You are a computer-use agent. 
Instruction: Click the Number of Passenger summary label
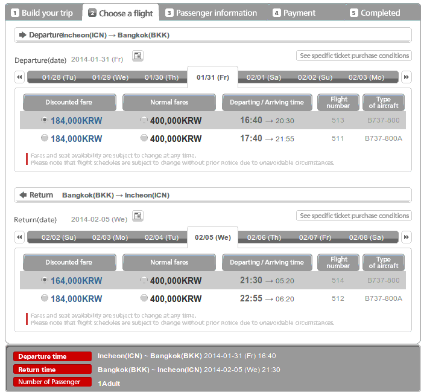point(52,382)
